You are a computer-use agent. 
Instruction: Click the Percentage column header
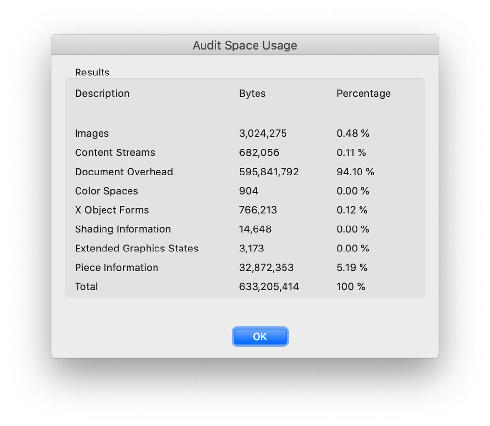363,93
